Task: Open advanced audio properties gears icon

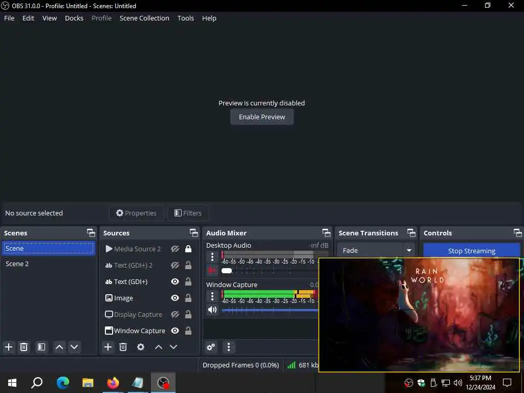Action: [211, 347]
